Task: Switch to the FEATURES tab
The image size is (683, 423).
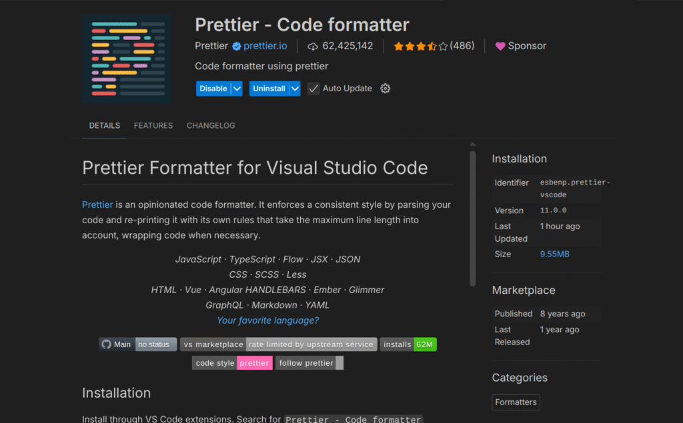Action: coord(153,125)
